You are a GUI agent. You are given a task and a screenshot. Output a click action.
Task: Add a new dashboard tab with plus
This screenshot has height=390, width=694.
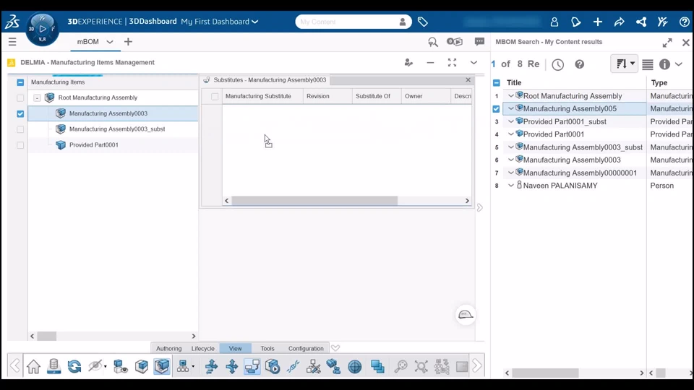128,42
